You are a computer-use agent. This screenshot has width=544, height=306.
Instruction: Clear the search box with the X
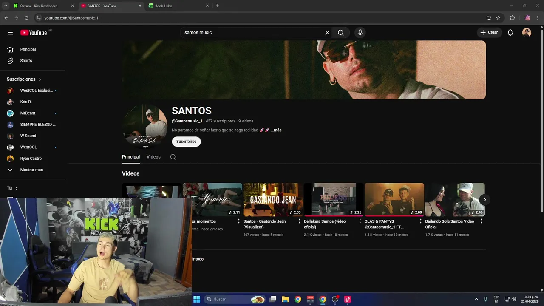click(327, 33)
